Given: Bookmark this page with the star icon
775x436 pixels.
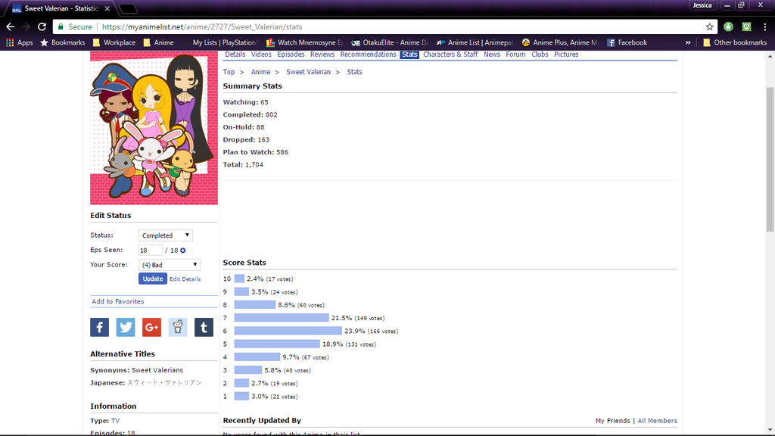Looking at the screenshot, I should [x=709, y=26].
